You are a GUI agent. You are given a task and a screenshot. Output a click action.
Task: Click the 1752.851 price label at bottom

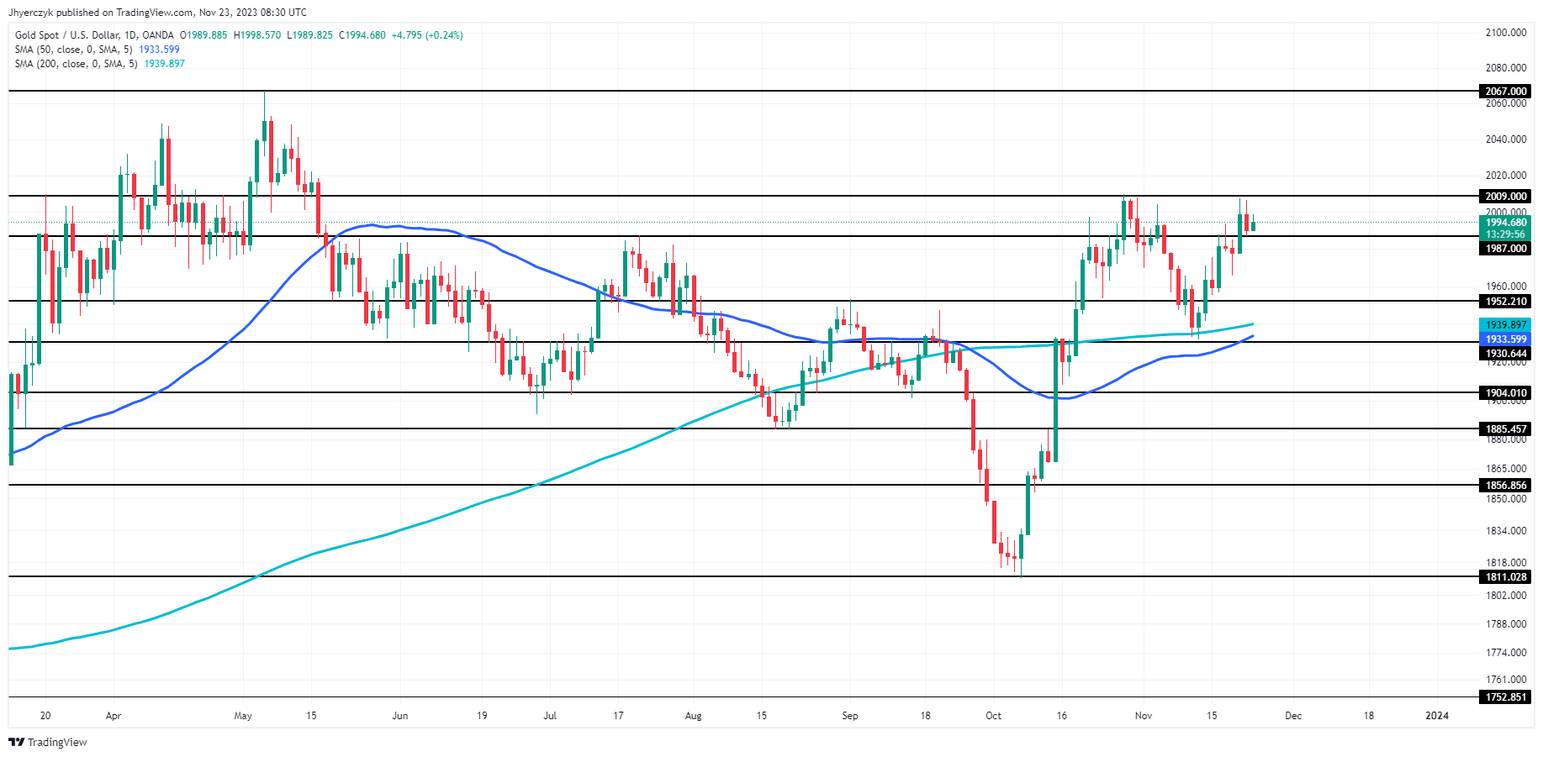click(x=1505, y=697)
